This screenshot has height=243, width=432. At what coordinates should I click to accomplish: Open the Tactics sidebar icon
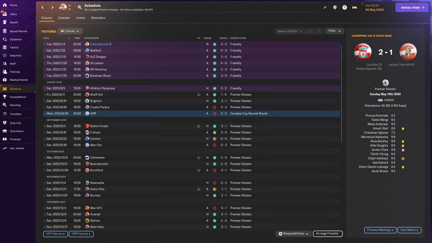click(5, 47)
